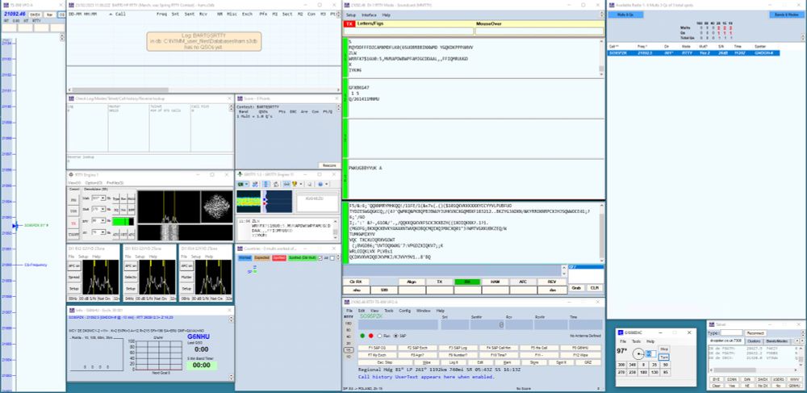
Task: Open the dropdown arrow beside GRITTY help icon
Action: pos(326,184)
